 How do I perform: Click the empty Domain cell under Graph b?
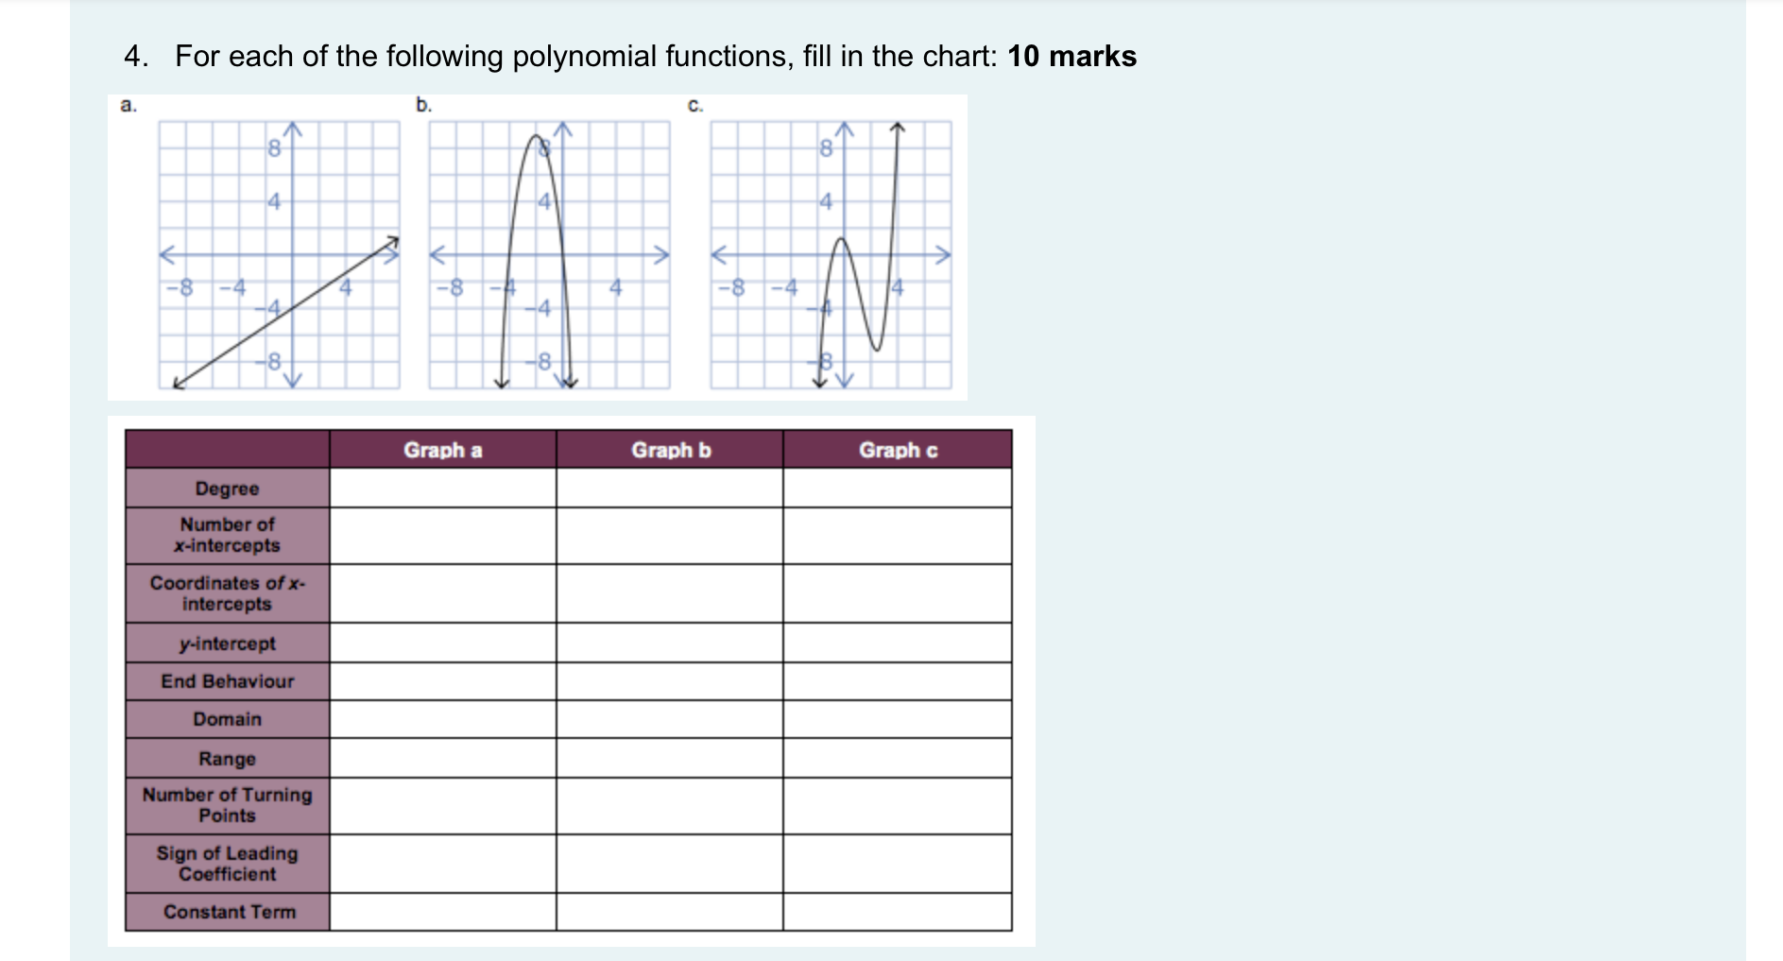click(x=671, y=719)
